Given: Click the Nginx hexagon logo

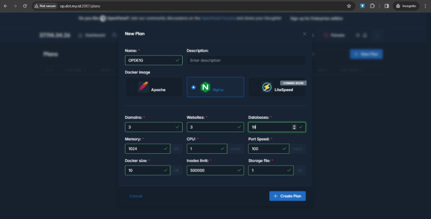Looking at the screenshot, I should coord(205,87).
